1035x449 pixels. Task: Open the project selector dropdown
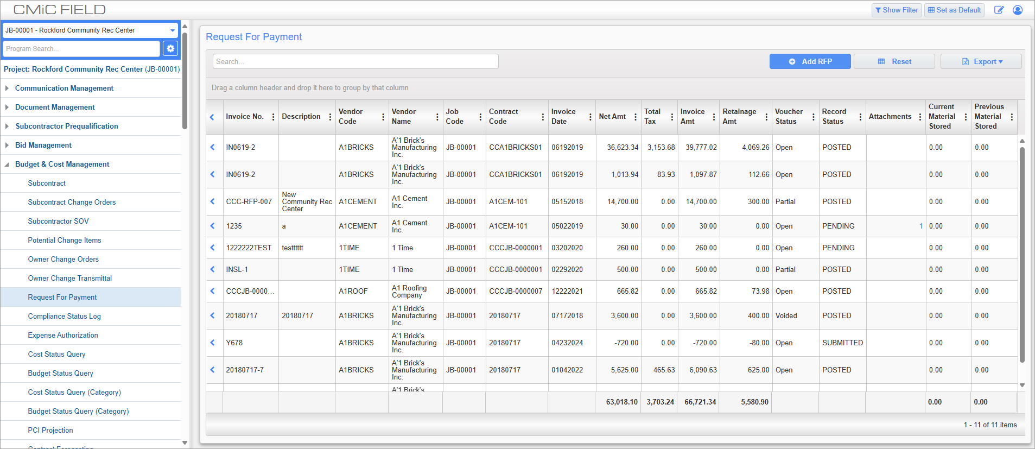[173, 30]
